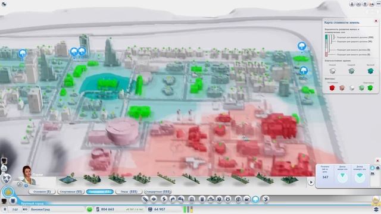Click the city name ВаномасГрад
Image resolution: width=381 pixels, height=214 pixels.
[40, 209]
